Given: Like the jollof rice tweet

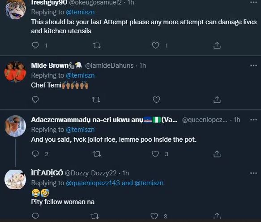Looking at the screenshot, I should [x=155, y=154].
